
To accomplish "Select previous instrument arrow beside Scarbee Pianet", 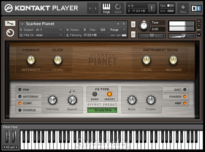I will click(118, 24).
